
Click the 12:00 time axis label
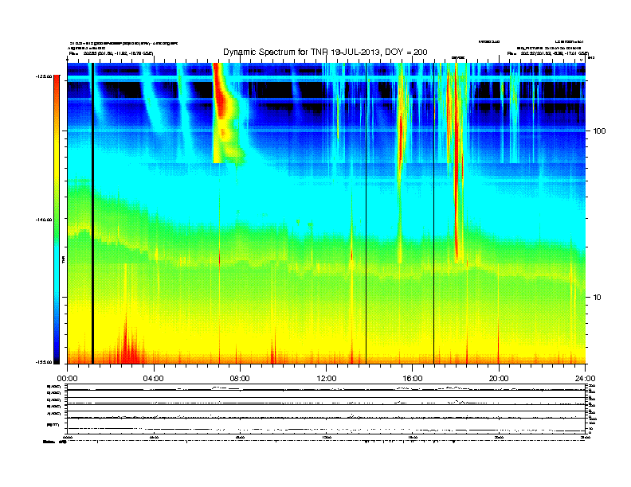[x=327, y=379]
